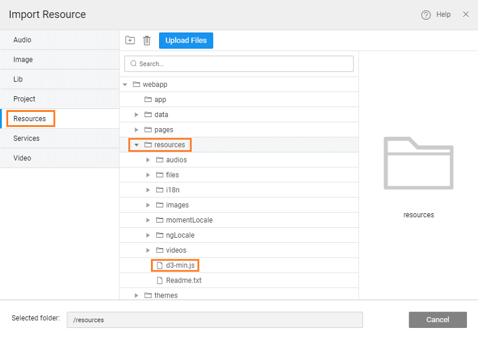Click the d3-min.js file icon
The width and height of the screenshot is (478, 339).
click(x=159, y=266)
